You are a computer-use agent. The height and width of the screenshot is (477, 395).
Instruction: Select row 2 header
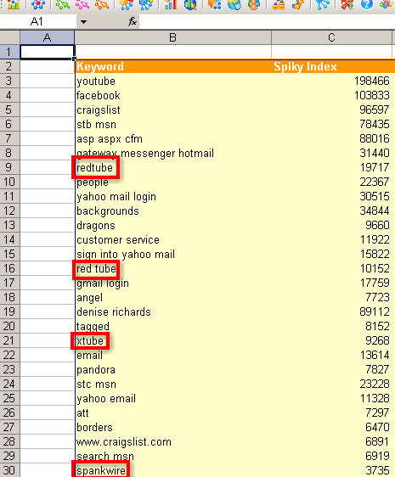9,66
